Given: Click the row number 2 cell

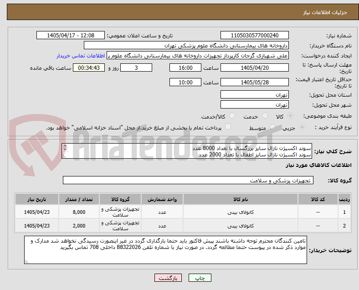Looking at the screenshot, I should (x=344, y=226).
